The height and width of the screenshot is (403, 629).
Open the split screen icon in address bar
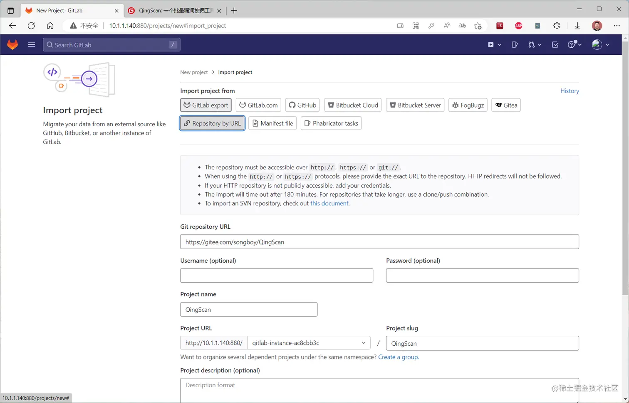[400, 26]
